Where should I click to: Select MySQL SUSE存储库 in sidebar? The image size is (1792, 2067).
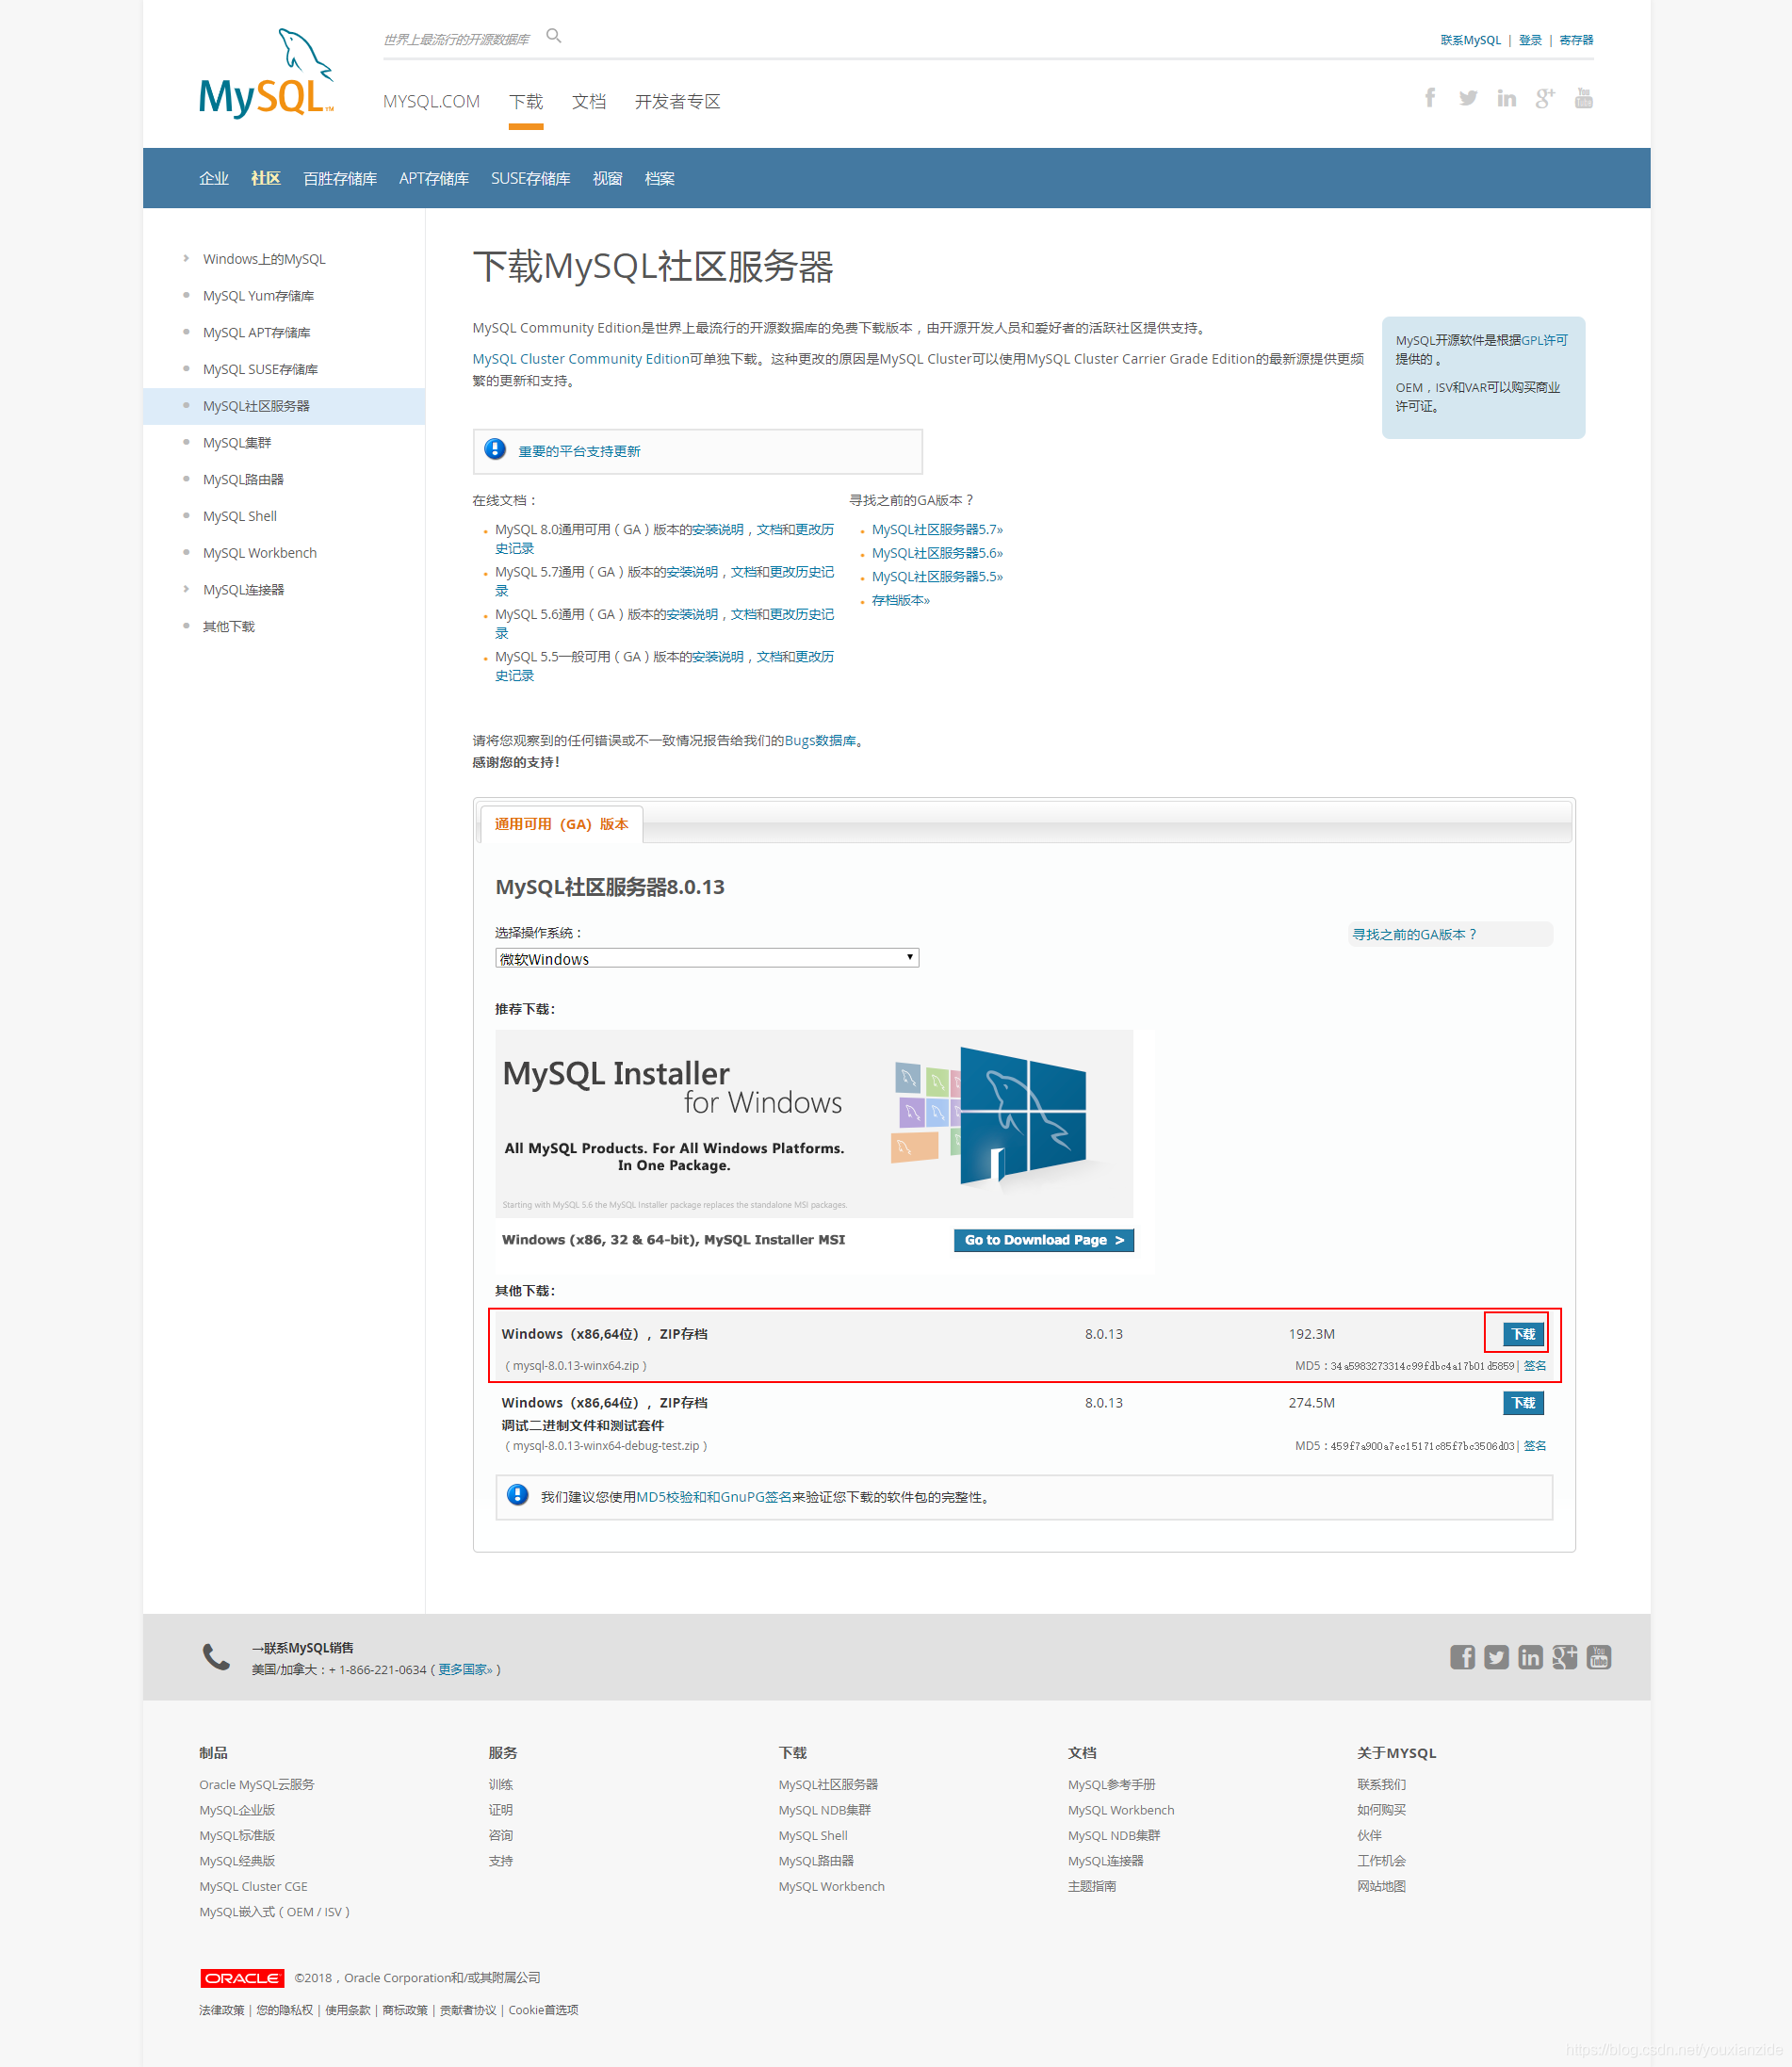tap(260, 370)
